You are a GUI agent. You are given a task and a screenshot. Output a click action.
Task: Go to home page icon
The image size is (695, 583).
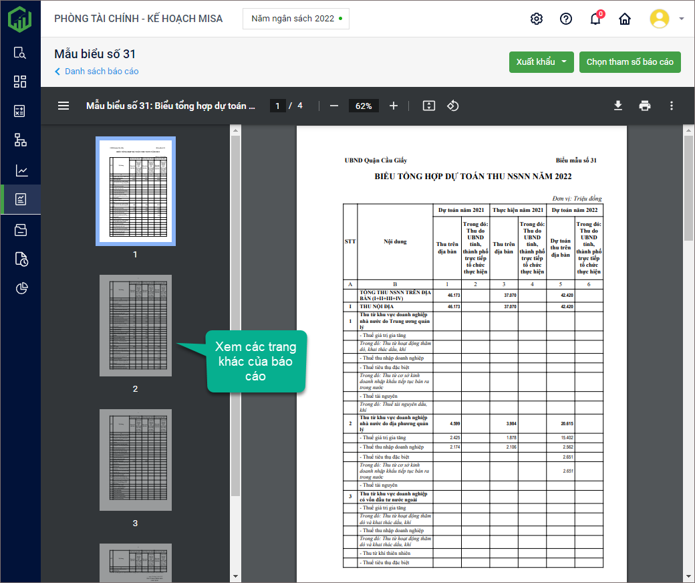coord(625,19)
